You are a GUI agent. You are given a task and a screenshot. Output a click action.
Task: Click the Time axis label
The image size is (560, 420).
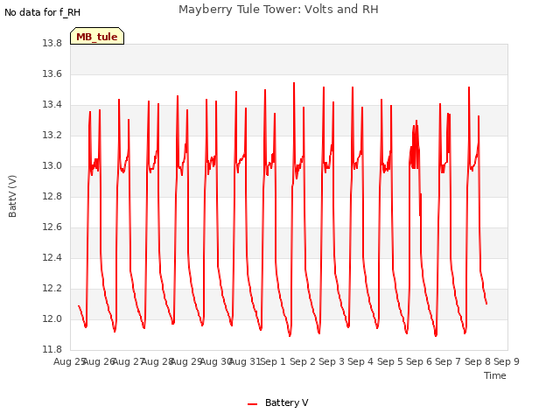pos(494,375)
